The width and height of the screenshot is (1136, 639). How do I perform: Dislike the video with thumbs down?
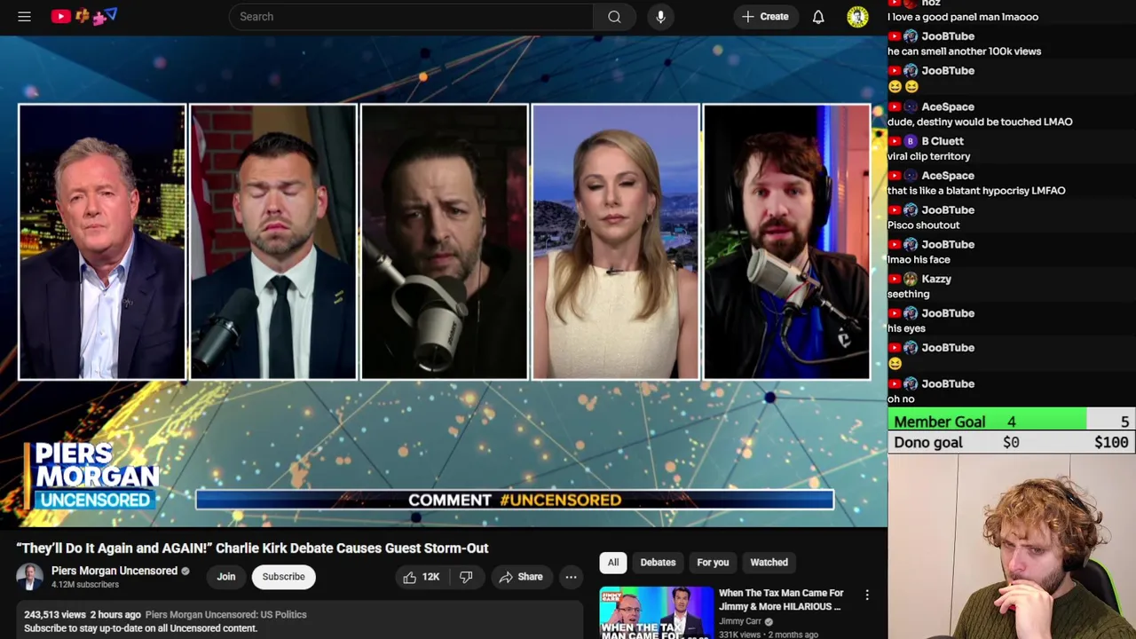click(466, 577)
